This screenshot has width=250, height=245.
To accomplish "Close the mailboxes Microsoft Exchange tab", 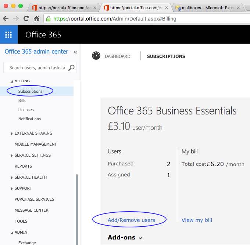I will pos(238,8).
